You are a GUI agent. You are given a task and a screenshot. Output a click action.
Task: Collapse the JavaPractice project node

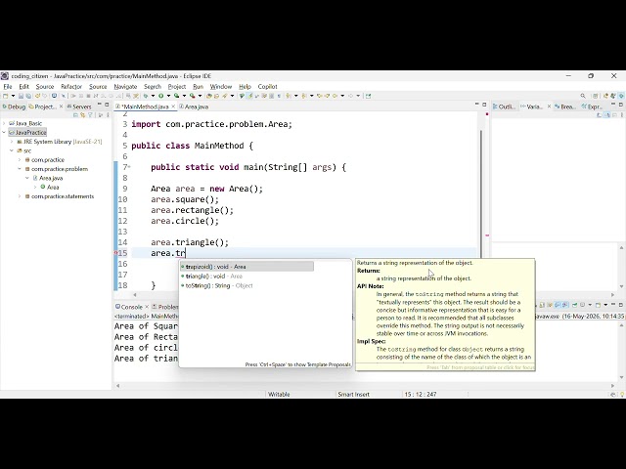point(4,133)
